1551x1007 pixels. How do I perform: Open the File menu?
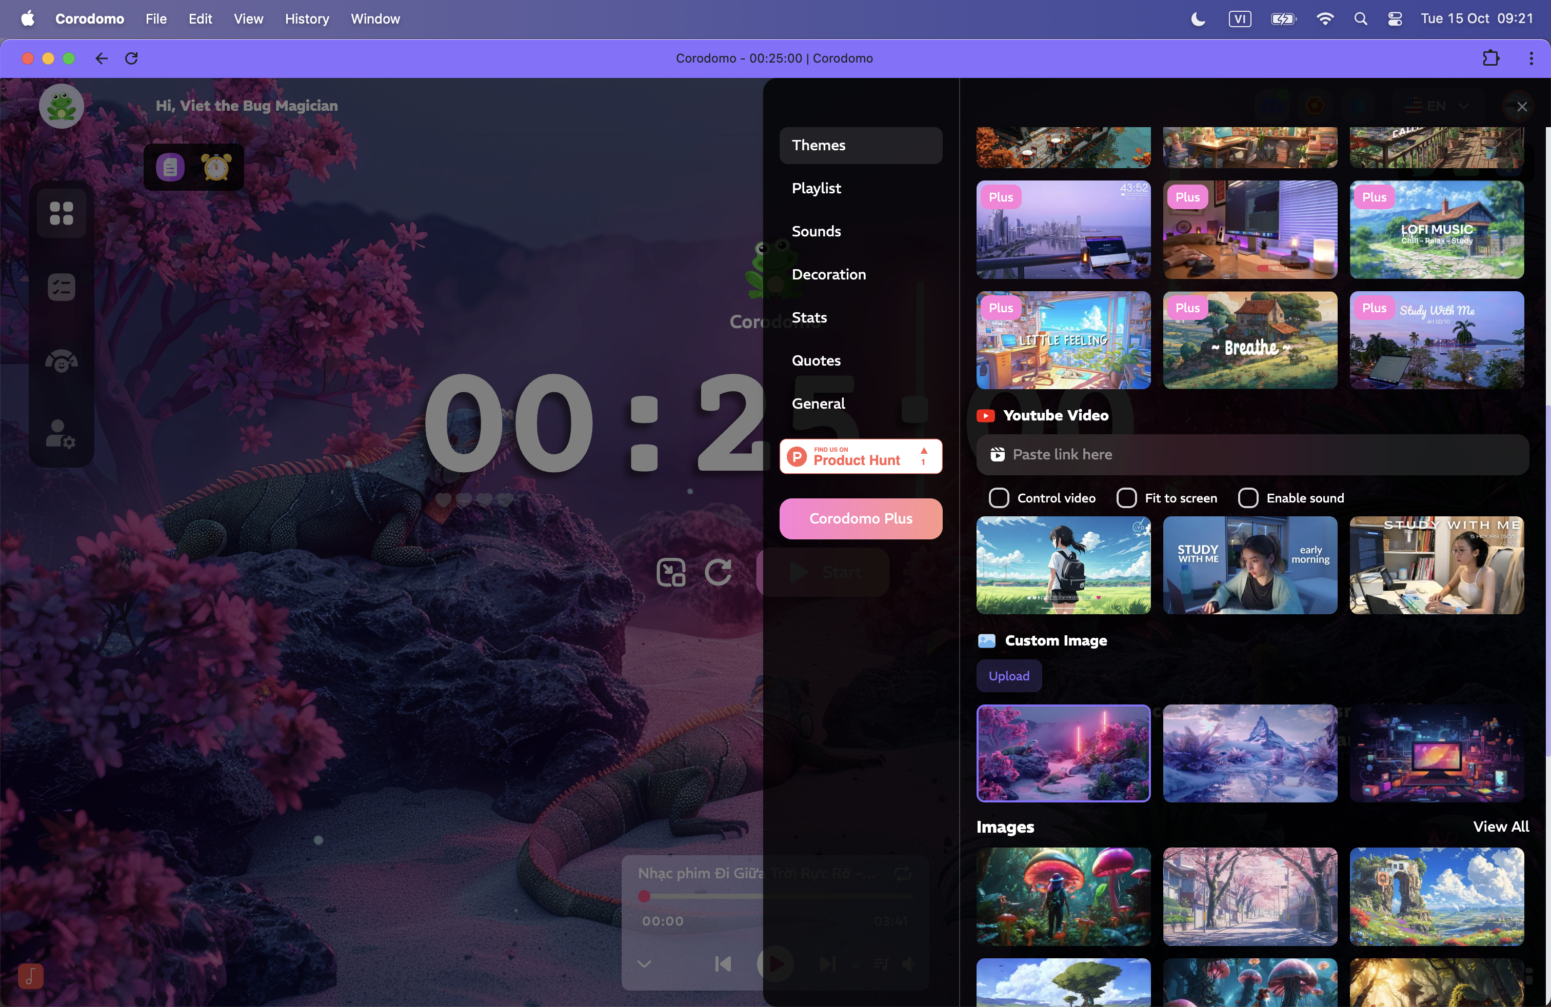156,19
